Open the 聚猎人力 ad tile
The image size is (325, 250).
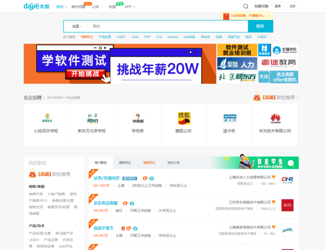coord(237,63)
